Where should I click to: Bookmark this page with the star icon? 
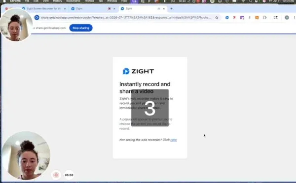[x=217, y=18]
